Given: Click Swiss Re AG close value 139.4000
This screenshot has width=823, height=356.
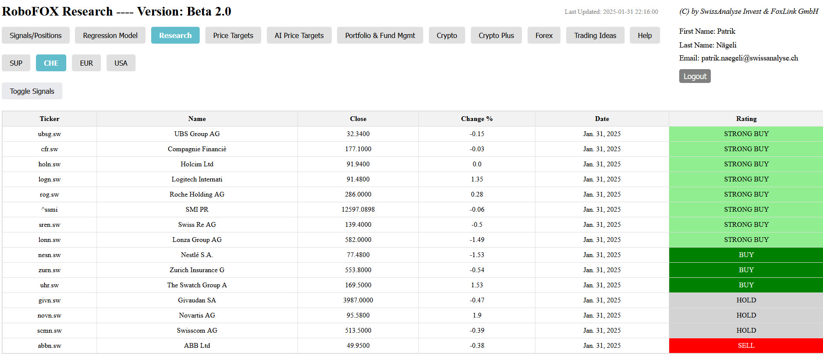Looking at the screenshot, I should coord(358,225).
